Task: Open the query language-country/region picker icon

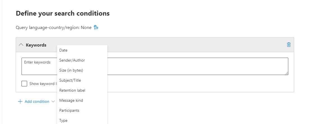Action: pos(96,27)
